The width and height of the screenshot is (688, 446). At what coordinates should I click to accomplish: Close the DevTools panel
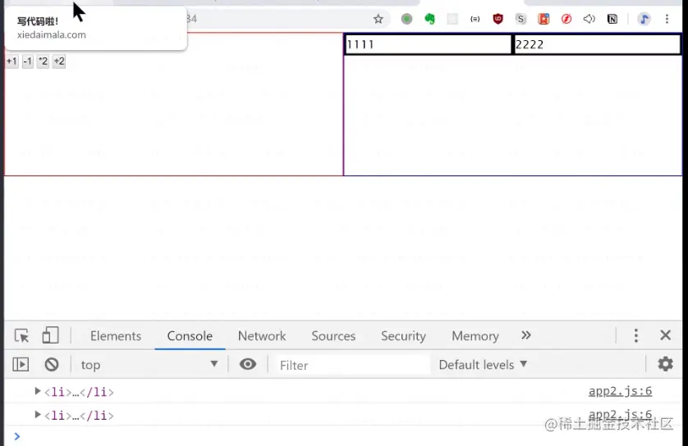click(x=665, y=335)
